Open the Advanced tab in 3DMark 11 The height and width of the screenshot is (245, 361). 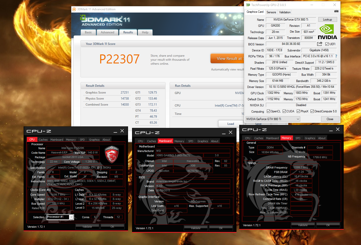(x=107, y=32)
